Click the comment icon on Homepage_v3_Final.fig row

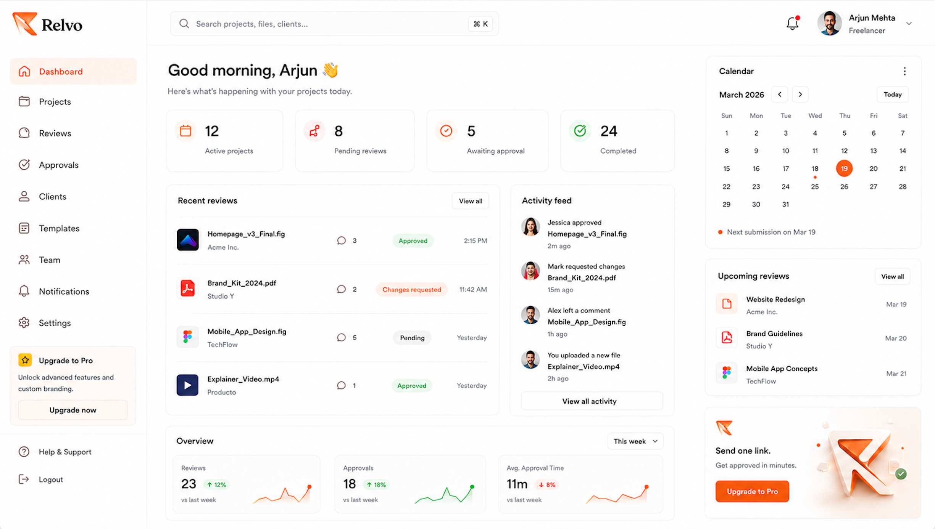point(341,240)
